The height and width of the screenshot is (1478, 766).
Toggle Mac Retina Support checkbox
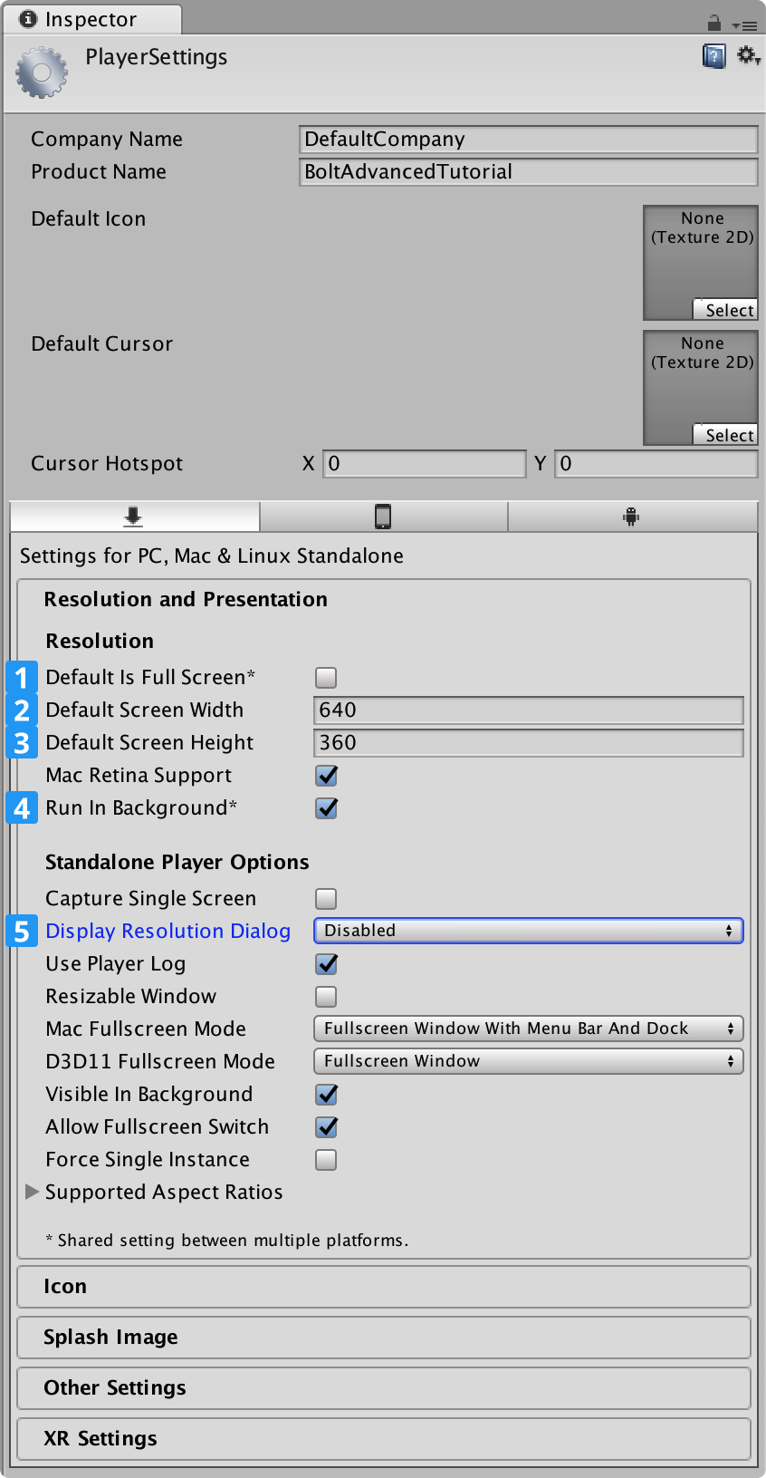(326, 775)
